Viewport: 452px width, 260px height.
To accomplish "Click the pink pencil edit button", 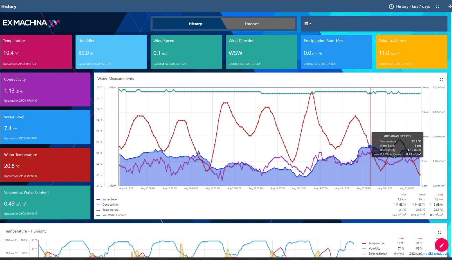I will point(442,245).
